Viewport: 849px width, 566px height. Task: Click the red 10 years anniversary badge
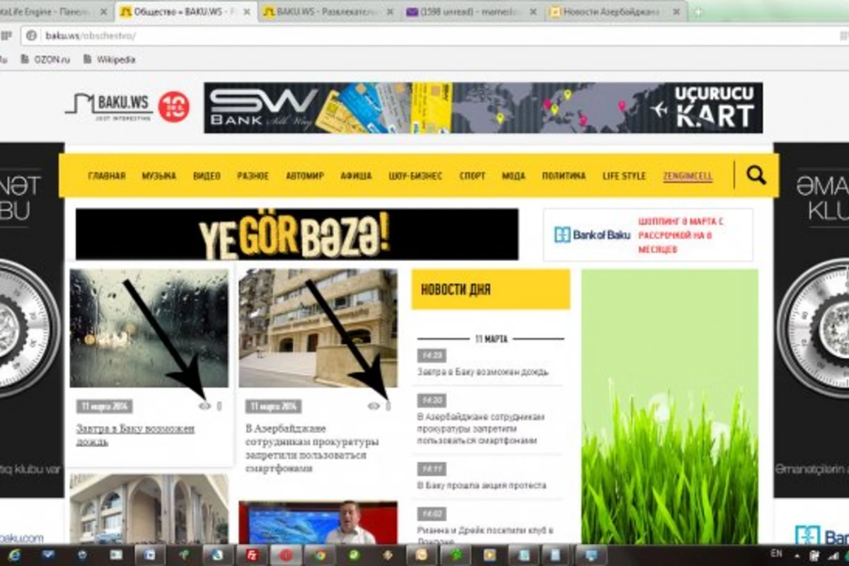point(173,107)
